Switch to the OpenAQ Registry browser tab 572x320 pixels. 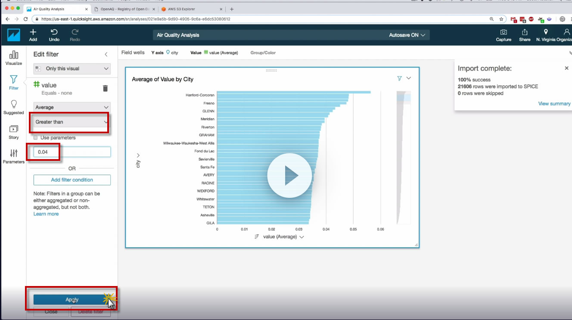click(124, 9)
